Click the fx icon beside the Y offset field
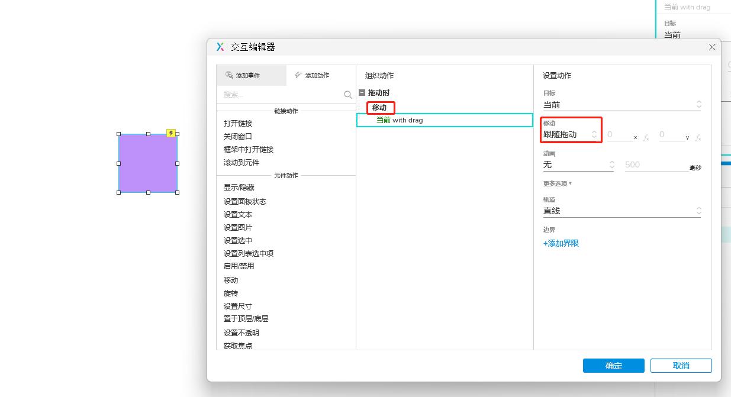This screenshot has height=397, width=731. (698, 137)
